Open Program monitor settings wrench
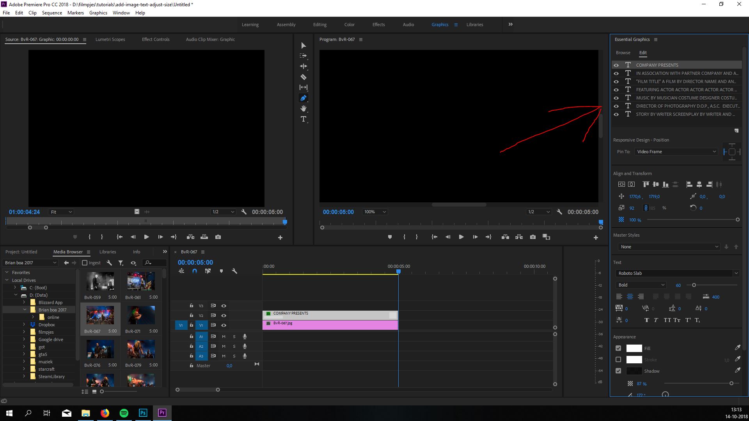 559,212
